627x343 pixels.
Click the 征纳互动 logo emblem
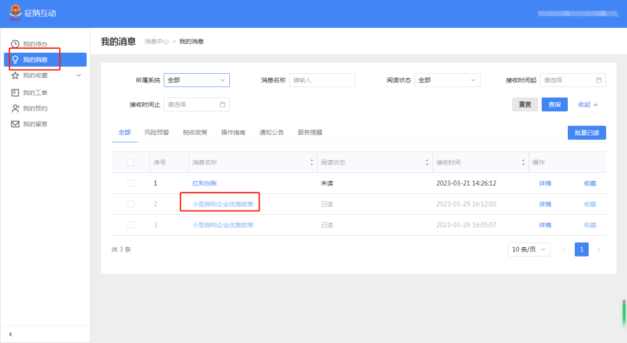[x=15, y=12]
